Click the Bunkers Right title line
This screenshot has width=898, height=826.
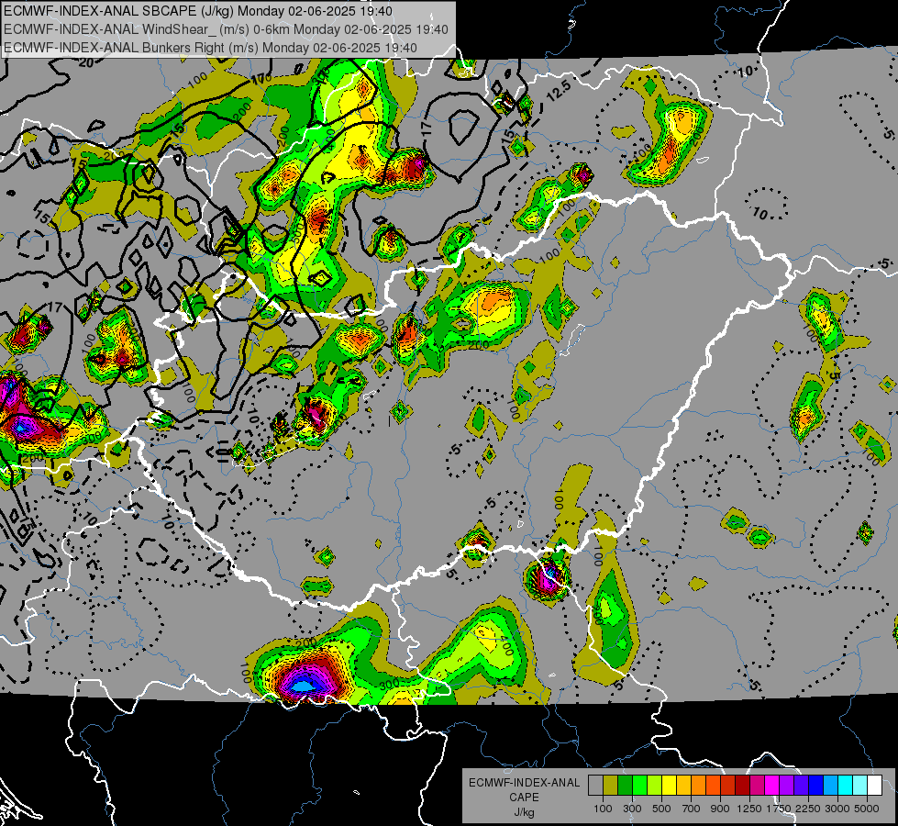point(210,48)
